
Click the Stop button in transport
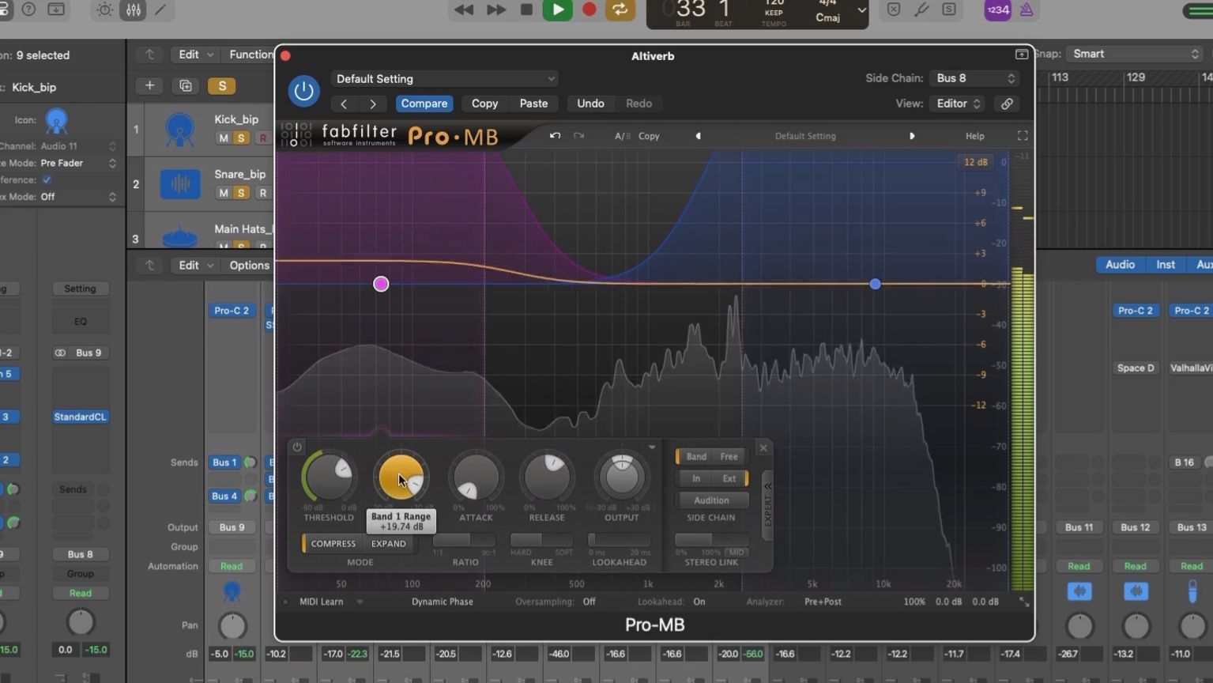pyautogui.click(x=526, y=9)
